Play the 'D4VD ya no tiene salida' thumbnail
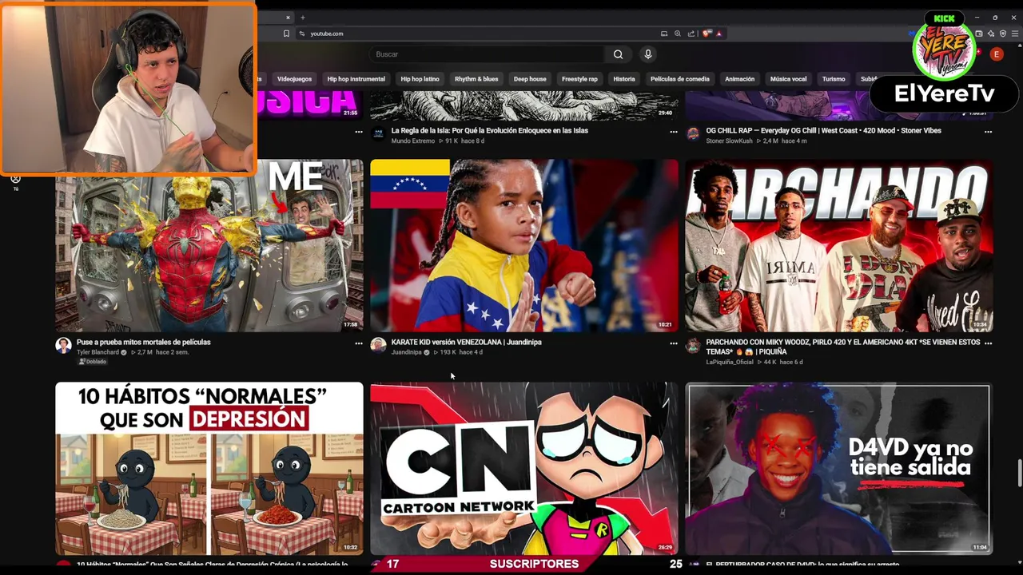 [x=839, y=468]
